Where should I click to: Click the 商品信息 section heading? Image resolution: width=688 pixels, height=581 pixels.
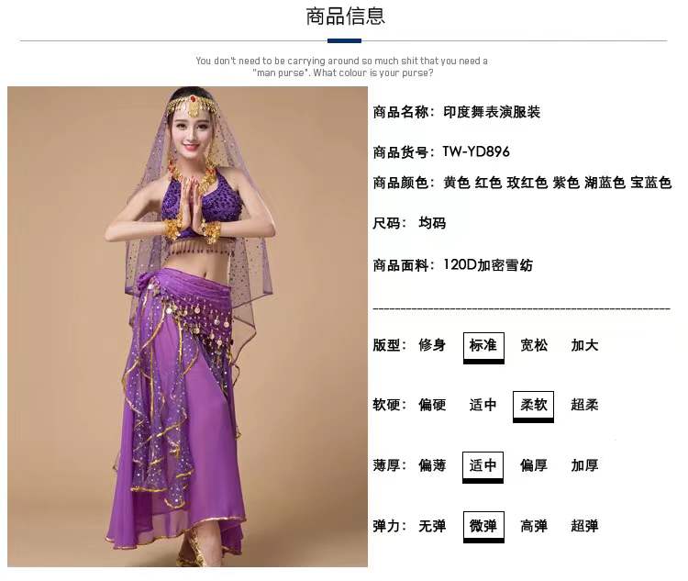tap(345, 17)
